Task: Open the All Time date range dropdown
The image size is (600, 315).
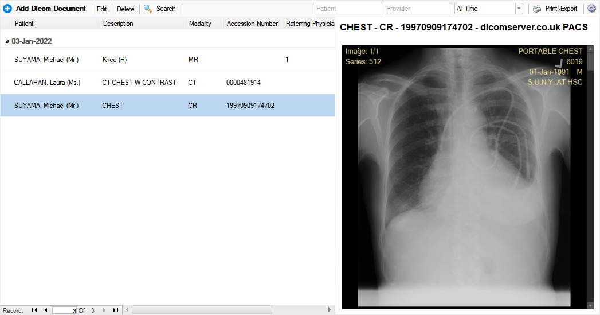Action: (519, 9)
